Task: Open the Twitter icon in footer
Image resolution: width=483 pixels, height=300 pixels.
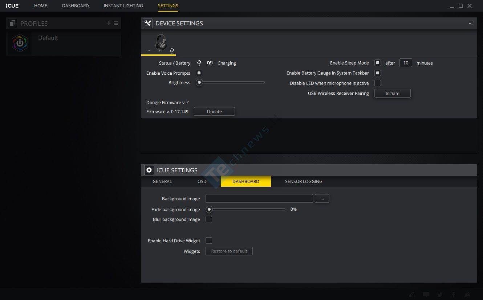Action: 440,295
